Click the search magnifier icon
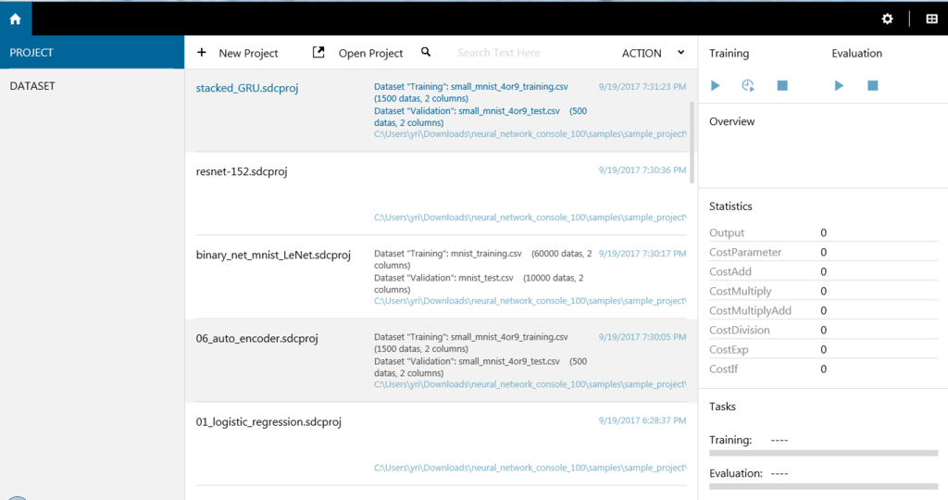 426,52
